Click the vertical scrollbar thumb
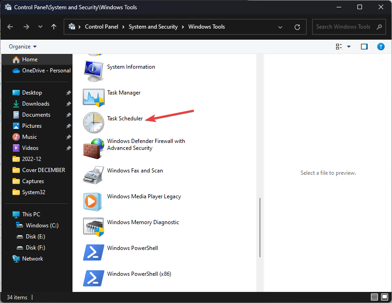This screenshot has width=392, height=303. (x=260, y=227)
